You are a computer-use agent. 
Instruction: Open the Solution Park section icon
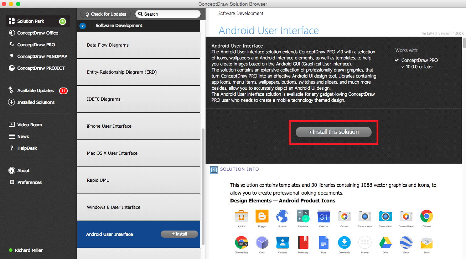[12, 21]
